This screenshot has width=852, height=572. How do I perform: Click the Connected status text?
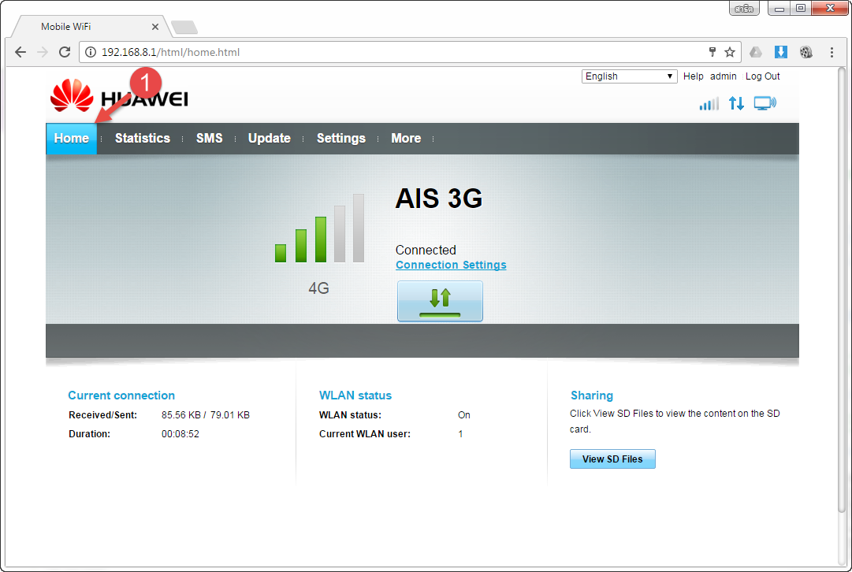pos(426,250)
